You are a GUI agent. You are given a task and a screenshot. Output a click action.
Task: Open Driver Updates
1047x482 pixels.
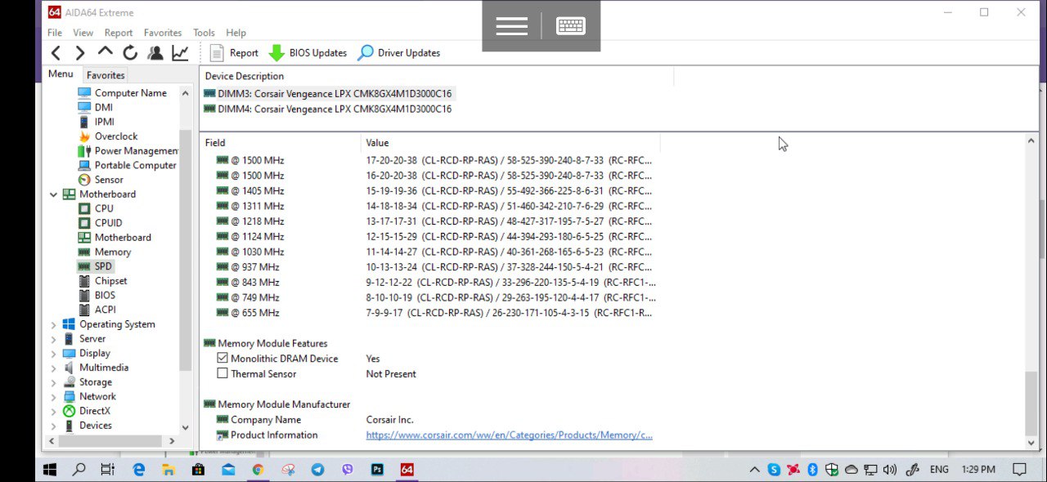pyautogui.click(x=399, y=53)
